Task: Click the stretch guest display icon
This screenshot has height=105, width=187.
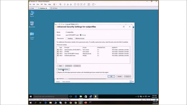Action: (x=93, y=4)
